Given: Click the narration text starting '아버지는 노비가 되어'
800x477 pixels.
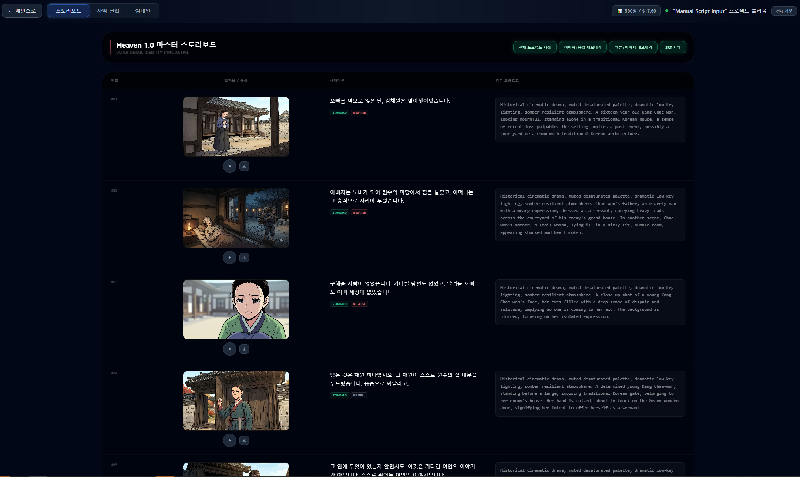Looking at the screenshot, I should 401,196.
